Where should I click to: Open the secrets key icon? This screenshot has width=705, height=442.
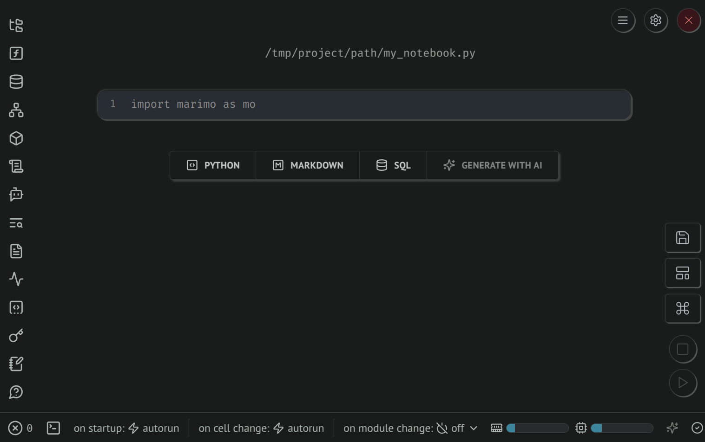pyautogui.click(x=16, y=336)
